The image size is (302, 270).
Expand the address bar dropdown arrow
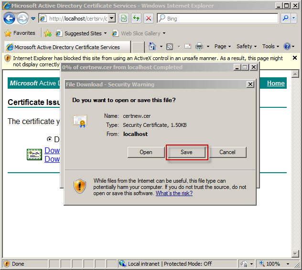click(x=111, y=19)
